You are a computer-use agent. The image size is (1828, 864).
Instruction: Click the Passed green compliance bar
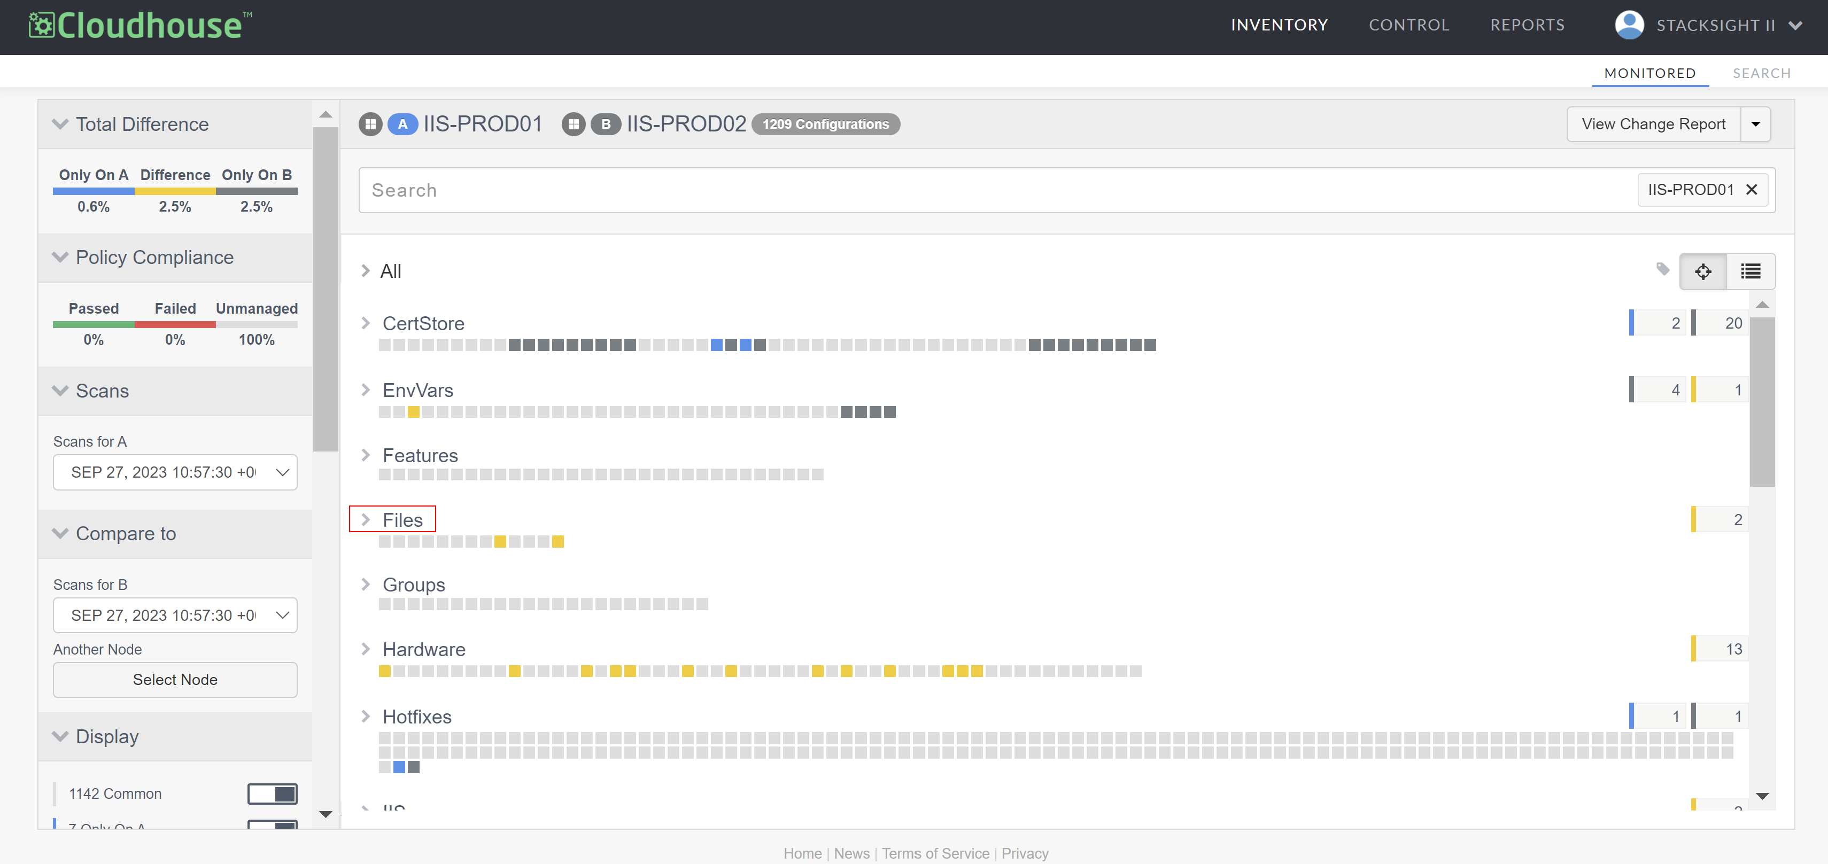click(94, 325)
